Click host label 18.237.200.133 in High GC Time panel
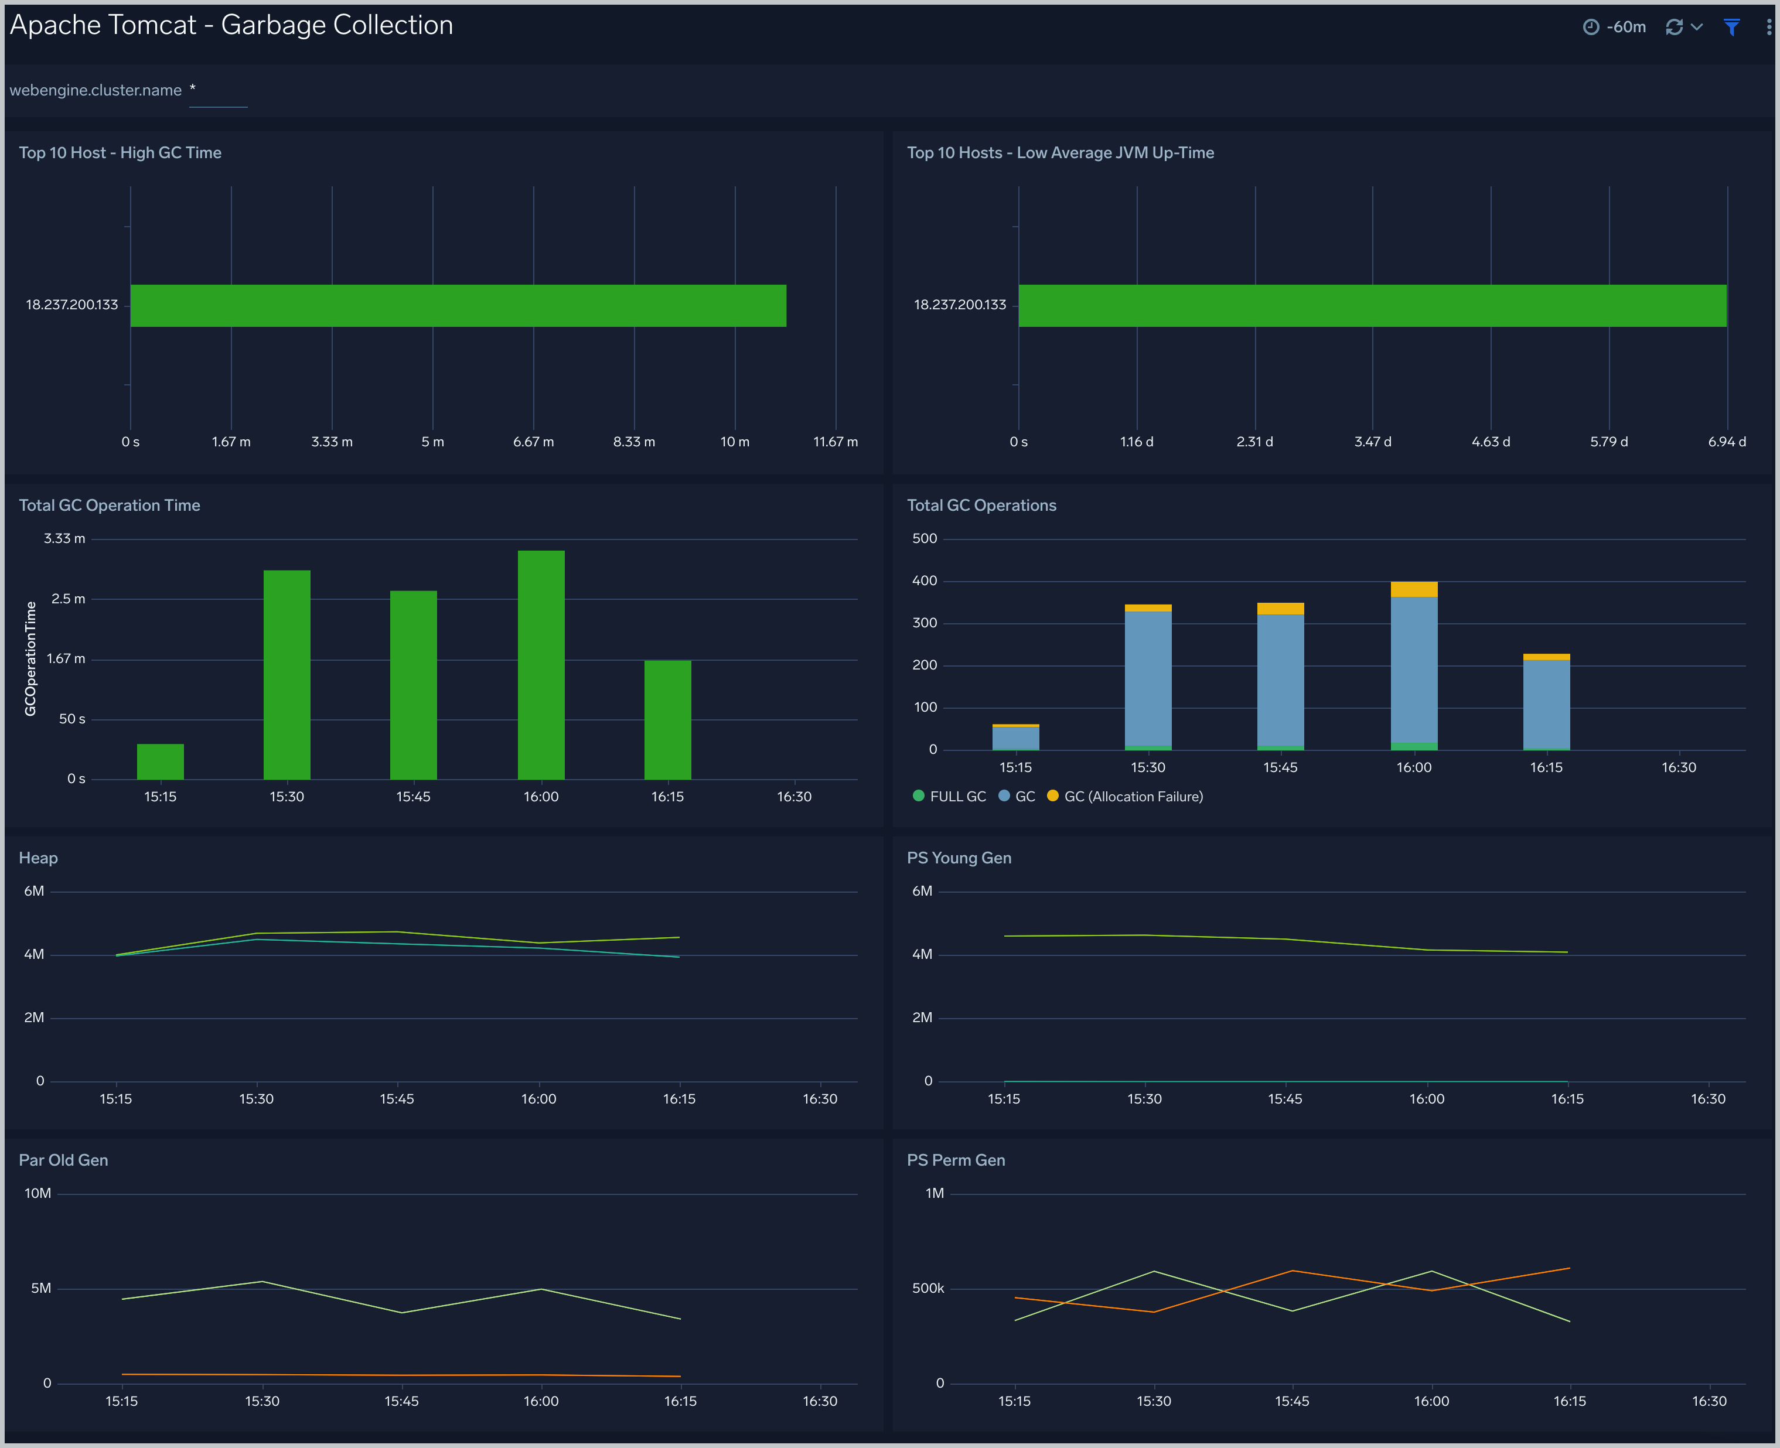 click(x=71, y=305)
